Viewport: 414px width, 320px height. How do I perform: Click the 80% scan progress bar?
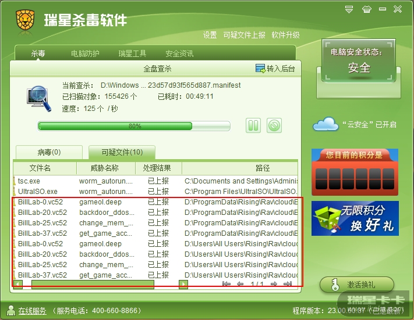134,126
